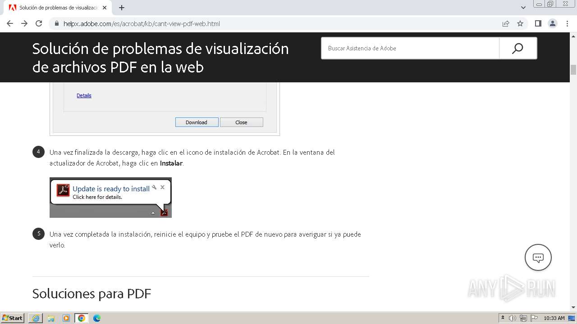Open the chat assistant bubble icon
The width and height of the screenshot is (577, 324).
[538, 257]
